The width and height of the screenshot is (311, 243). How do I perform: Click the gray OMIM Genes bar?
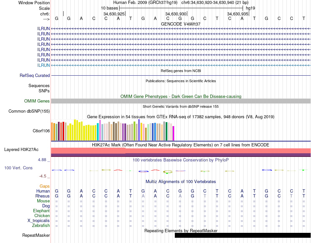point(181,101)
